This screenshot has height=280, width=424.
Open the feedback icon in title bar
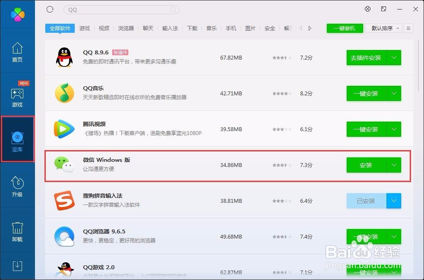[x=383, y=9]
